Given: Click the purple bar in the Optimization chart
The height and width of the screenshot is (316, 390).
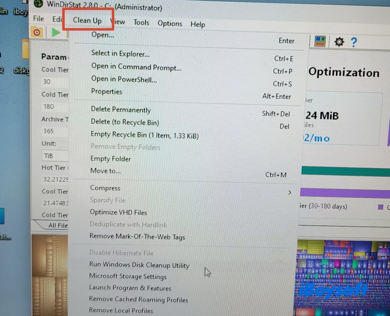Looking at the screenshot, I should pos(345,193).
